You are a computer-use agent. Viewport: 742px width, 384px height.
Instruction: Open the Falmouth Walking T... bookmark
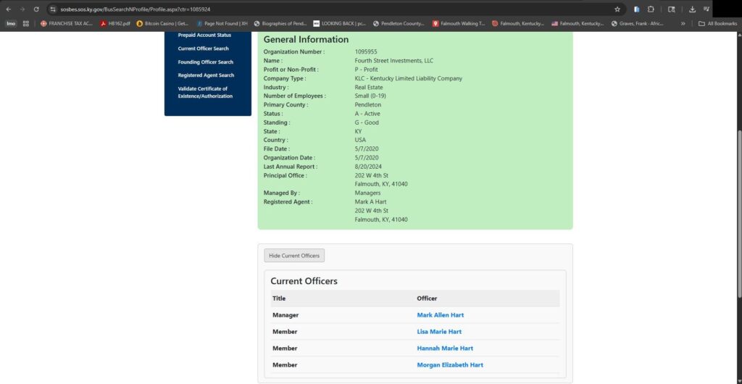tap(459, 23)
